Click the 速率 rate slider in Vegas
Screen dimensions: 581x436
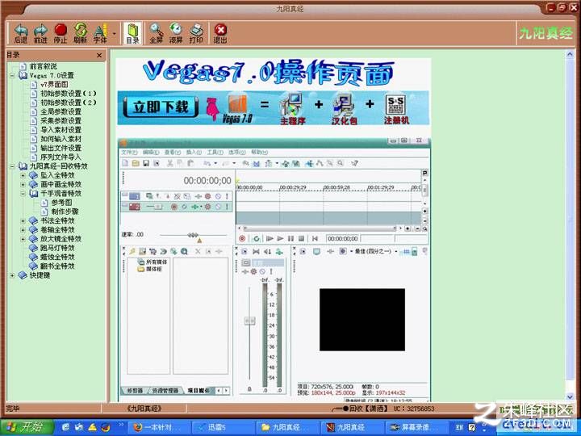(193, 235)
